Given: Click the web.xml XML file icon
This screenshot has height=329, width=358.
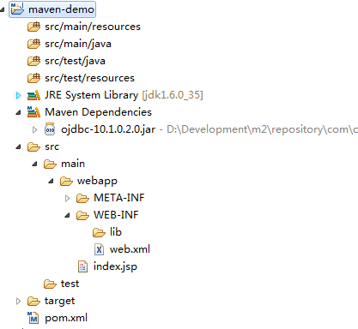Looking at the screenshot, I should coord(99,249).
